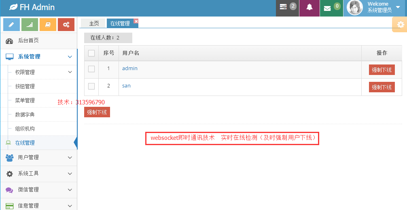
Task: Force san offline with 强制下线
Action: 382,87
